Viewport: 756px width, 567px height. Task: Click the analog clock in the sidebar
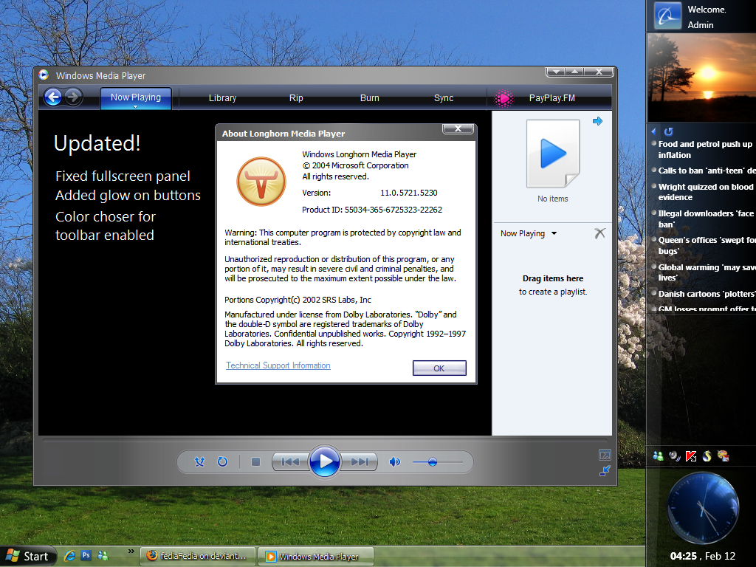tap(703, 508)
